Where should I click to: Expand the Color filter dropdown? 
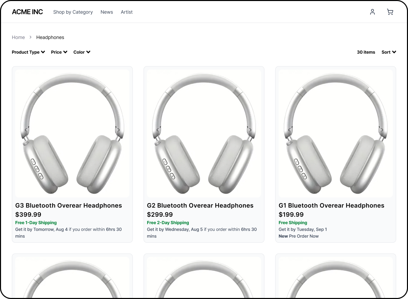[82, 52]
